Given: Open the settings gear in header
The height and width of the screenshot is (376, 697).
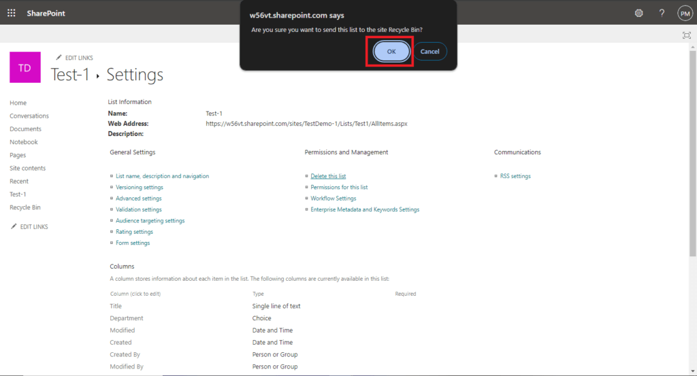Looking at the screenshot, I should click(x=638, y=13).
